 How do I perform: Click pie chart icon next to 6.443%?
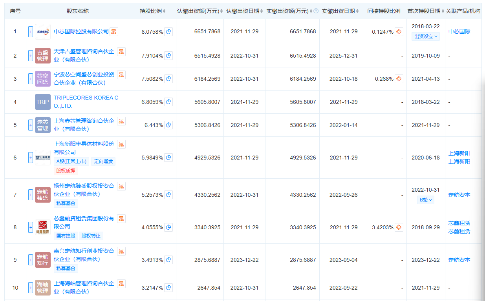[168, 125]
